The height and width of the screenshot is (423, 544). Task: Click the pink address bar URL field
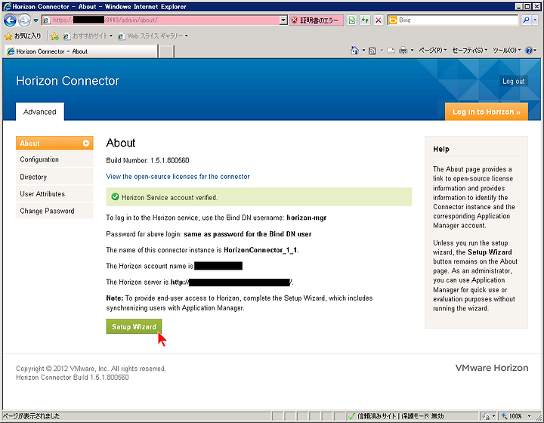(161, 20)
